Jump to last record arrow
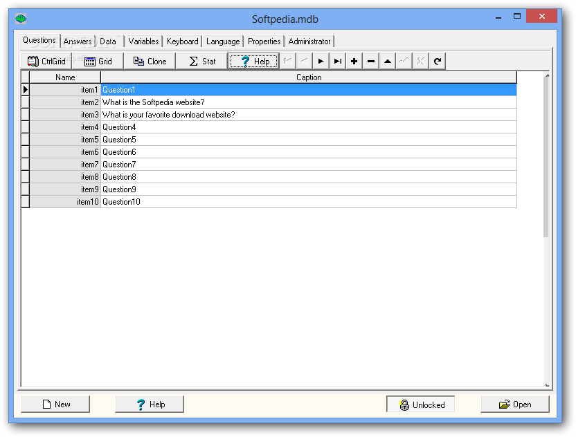Viewport: 576px width, 437px height. [x=338, y=62]
